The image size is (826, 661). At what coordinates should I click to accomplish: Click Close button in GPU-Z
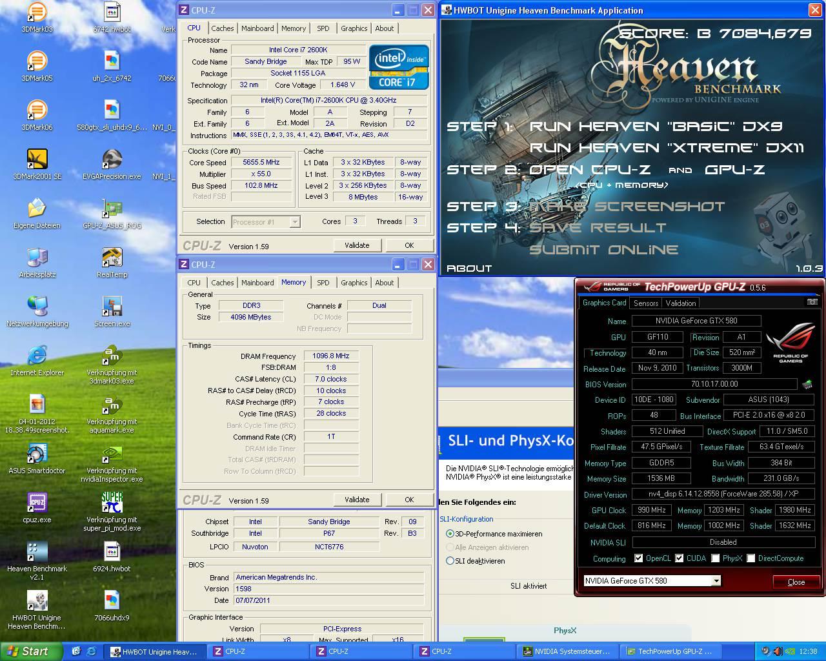pyautogui.click(x=796, y=582)
